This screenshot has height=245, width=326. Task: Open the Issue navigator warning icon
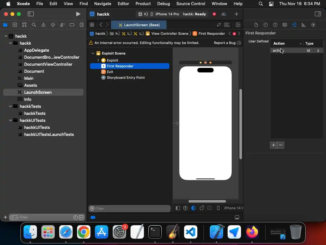(43, 25)
